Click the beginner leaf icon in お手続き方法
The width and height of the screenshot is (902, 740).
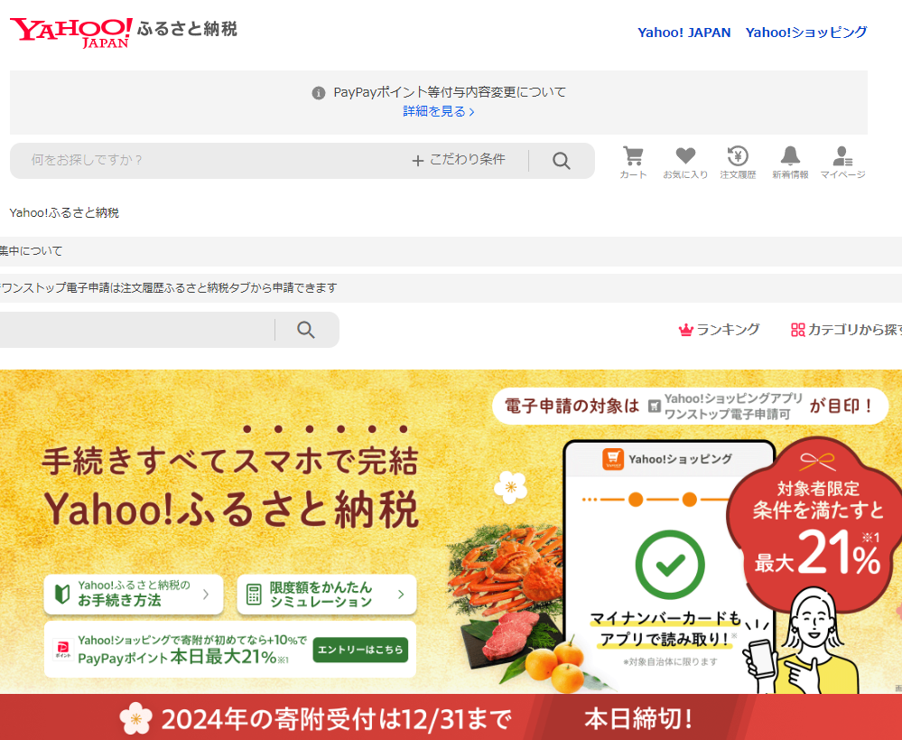pos(62,594)
